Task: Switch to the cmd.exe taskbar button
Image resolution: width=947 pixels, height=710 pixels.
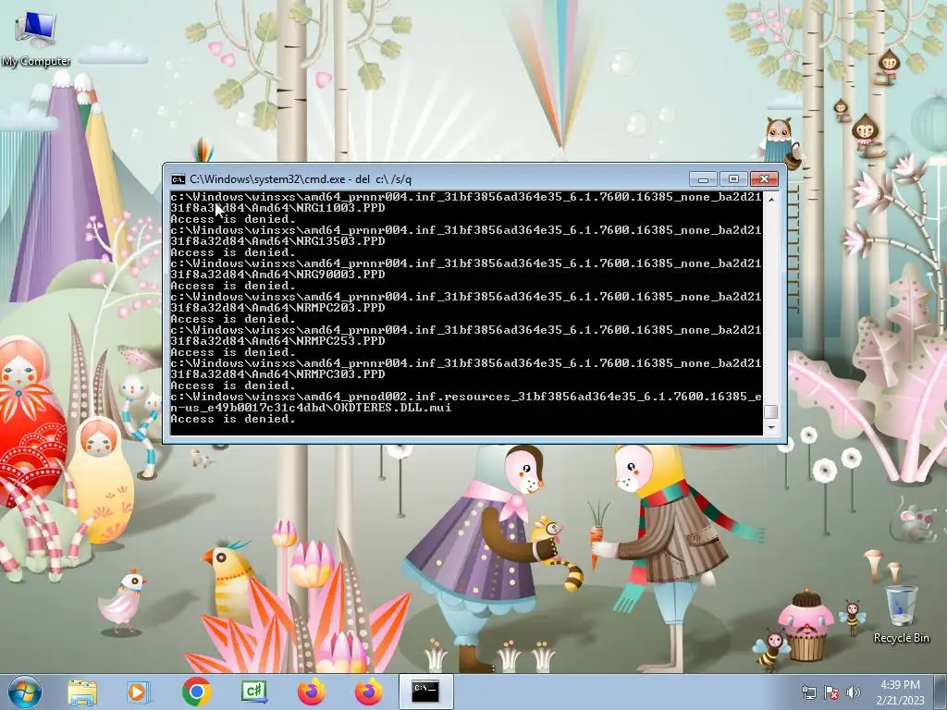Action: [x=425, y=692]
